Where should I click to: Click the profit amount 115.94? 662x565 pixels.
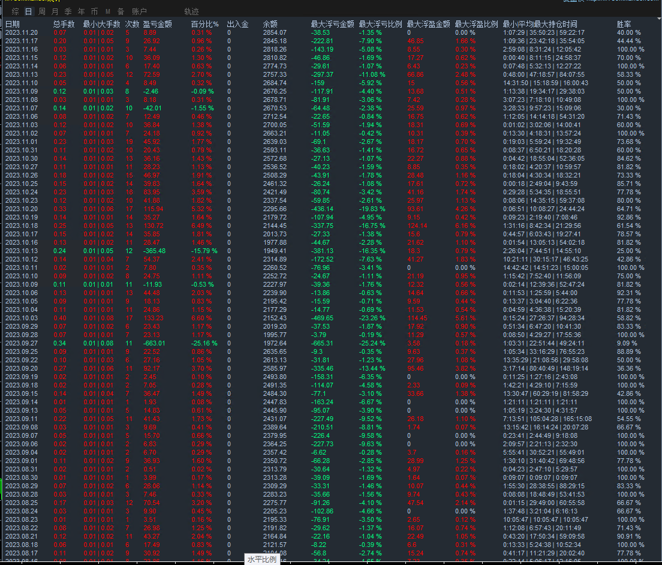154,209
